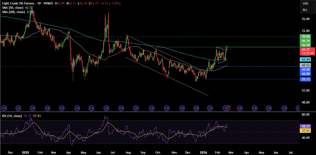Click the yellow 57.93 RSI average label
The height and width of the screenshot is (155, 316).
[x=306, y=131]
